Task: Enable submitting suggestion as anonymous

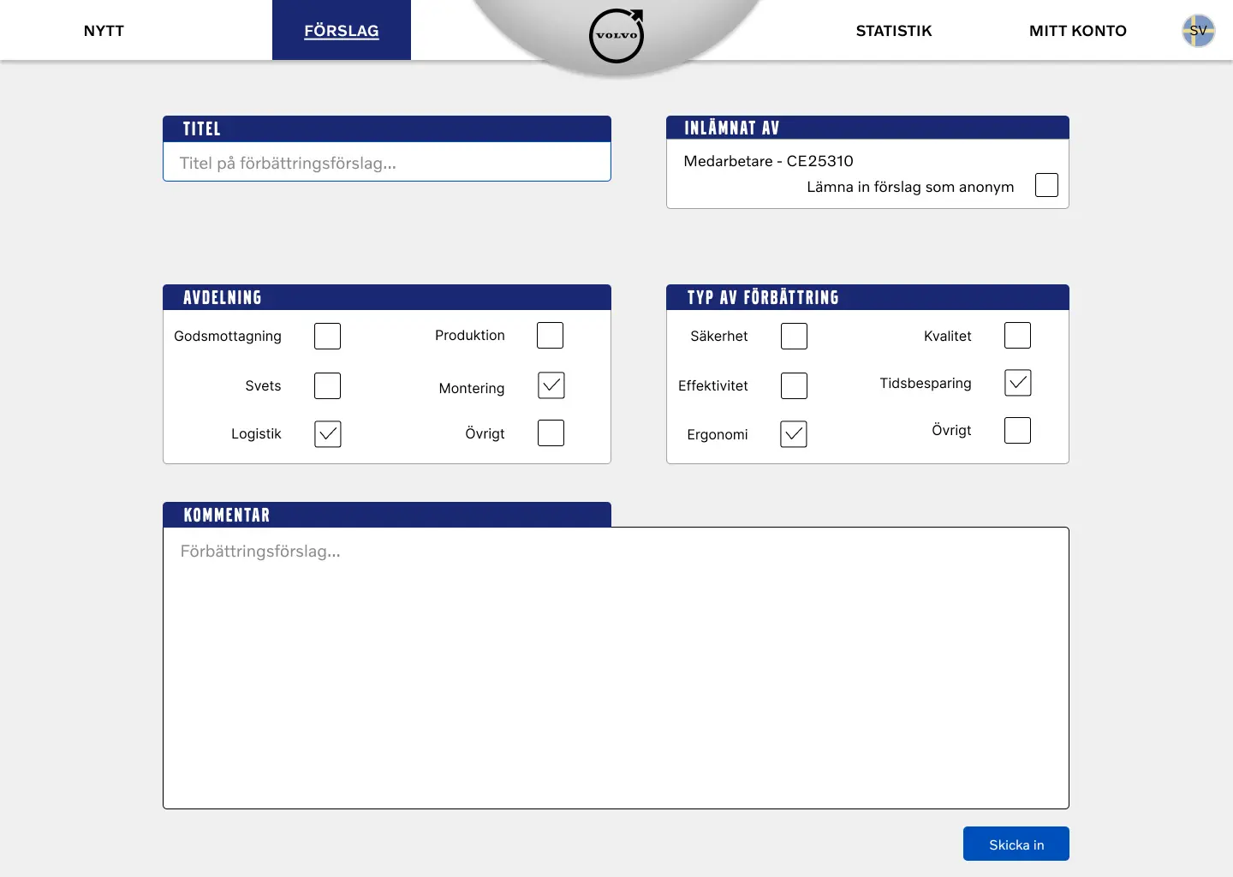Action: [x=1046, y=185]
